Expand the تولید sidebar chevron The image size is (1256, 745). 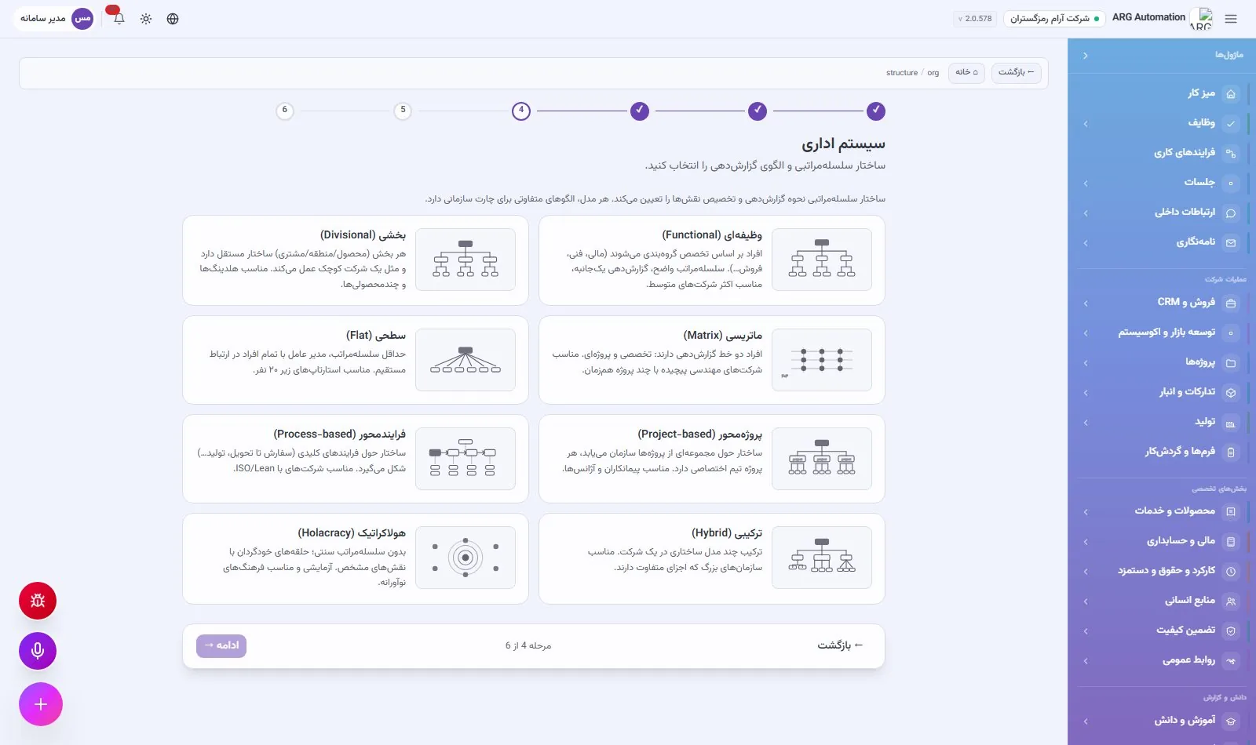pos(1086,423)
